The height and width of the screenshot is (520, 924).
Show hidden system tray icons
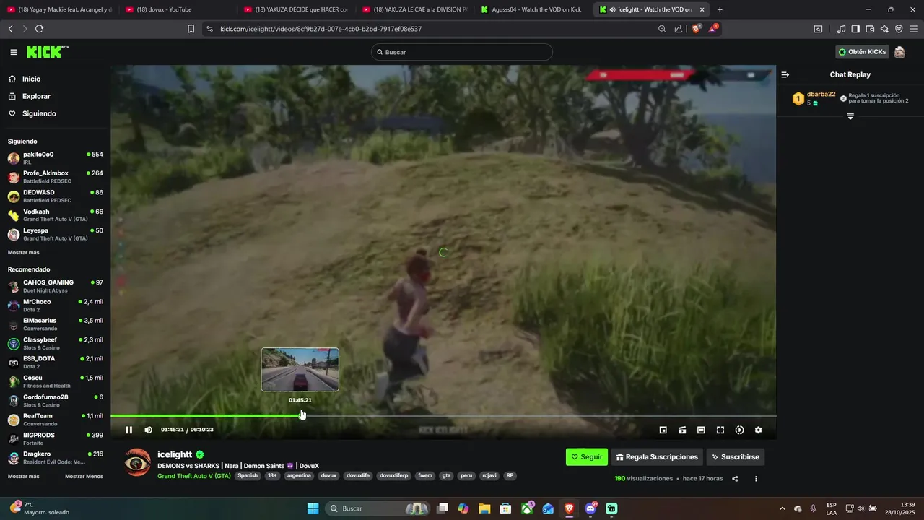[782, 508]
